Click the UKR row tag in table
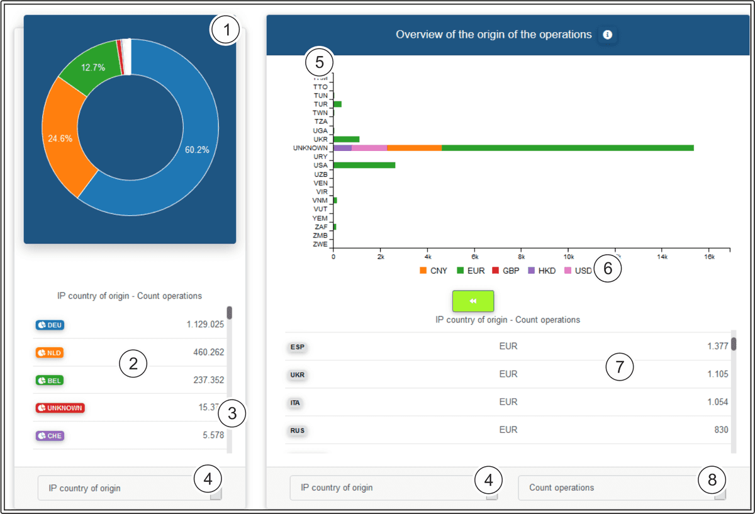The image size is (755, 514). 297,375
